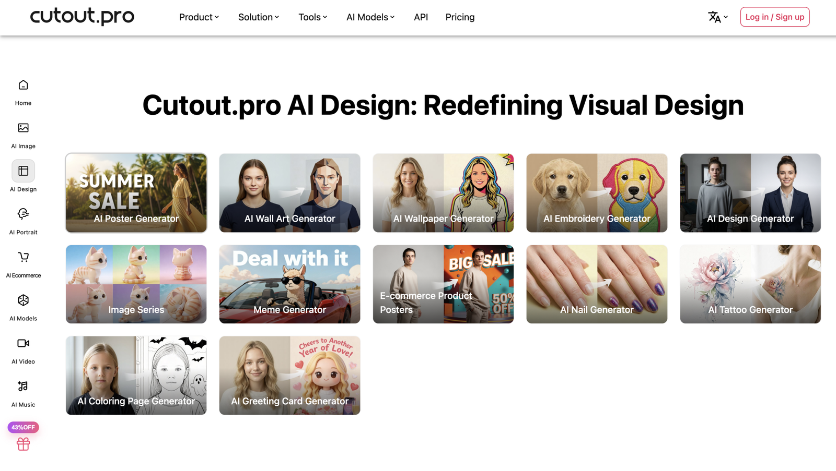This screenshot has width=836, height=471.
Task: Go to Home in the sidebar
Action: point(23,92)
